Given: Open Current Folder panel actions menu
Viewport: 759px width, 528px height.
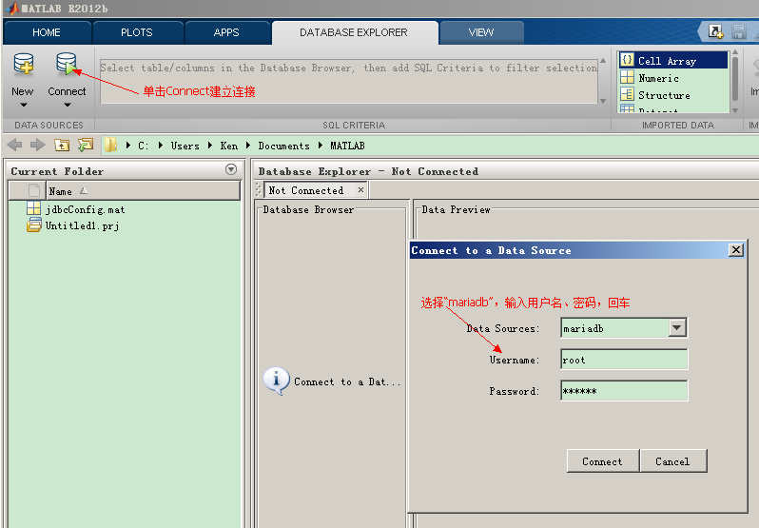Looking at the screenshot, I should click(x=231, y=169).
